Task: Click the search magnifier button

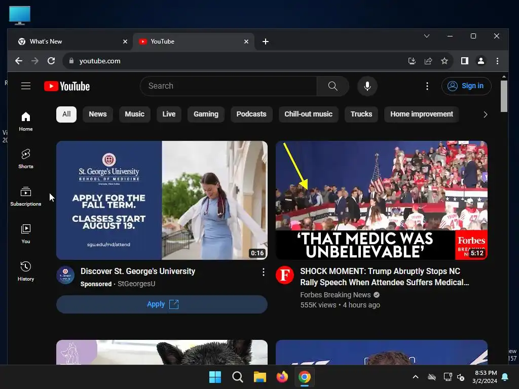Action: point(332,86)
